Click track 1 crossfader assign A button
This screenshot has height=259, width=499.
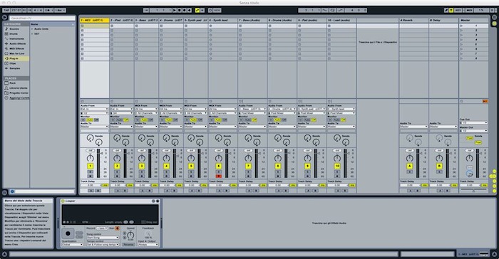click(x=91, y=191)
